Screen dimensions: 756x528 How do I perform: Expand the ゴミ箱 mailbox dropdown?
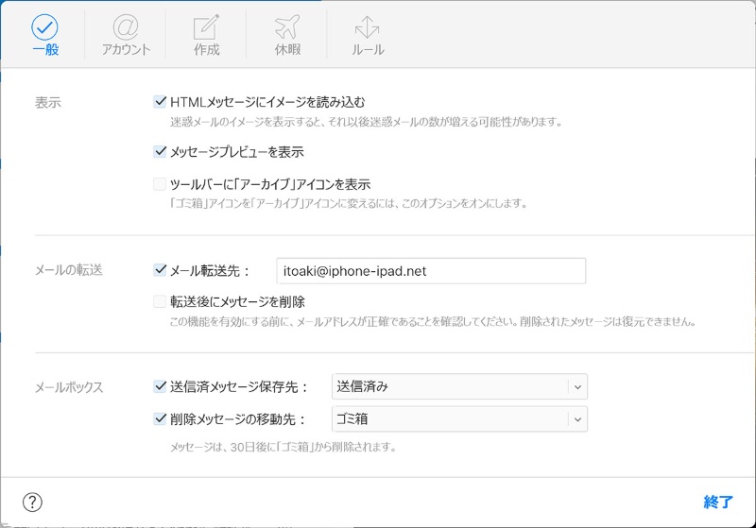pos(576,418)
